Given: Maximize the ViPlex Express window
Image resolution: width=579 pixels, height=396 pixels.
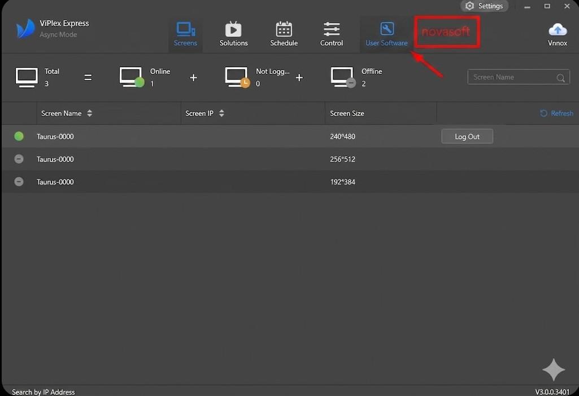Looking at the screenshot, I should tap(547, 6).
